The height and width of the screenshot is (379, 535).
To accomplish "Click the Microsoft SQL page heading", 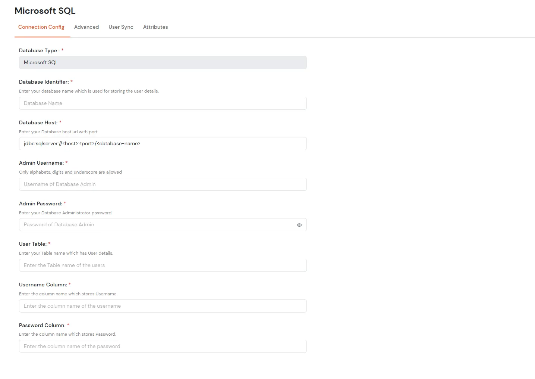I will pyautogui.click(x=45, y=11).
